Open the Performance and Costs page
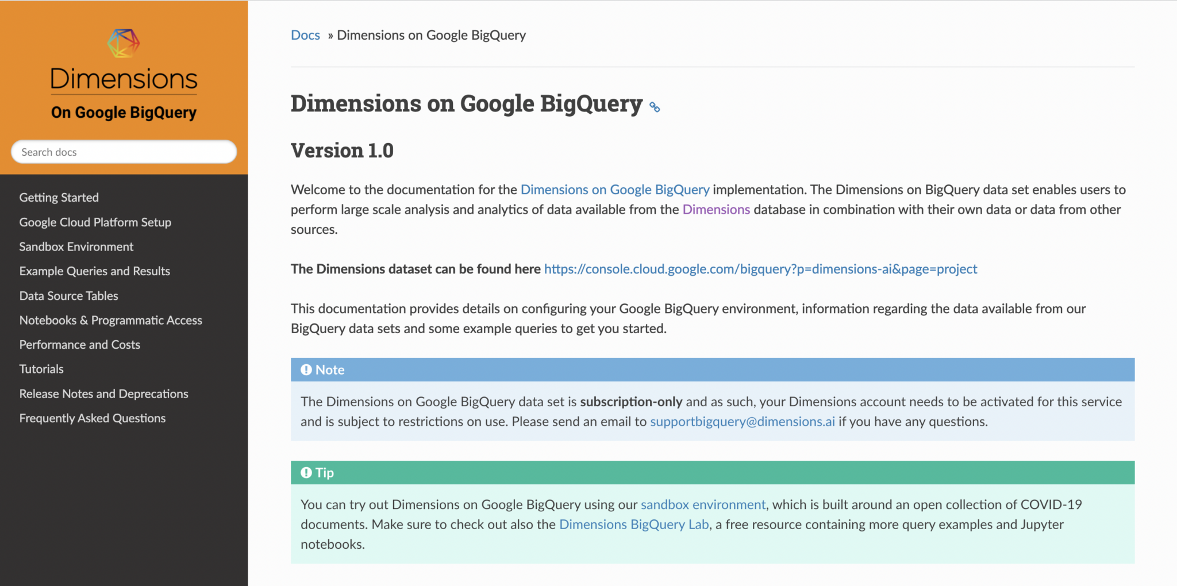 [80, 344]
